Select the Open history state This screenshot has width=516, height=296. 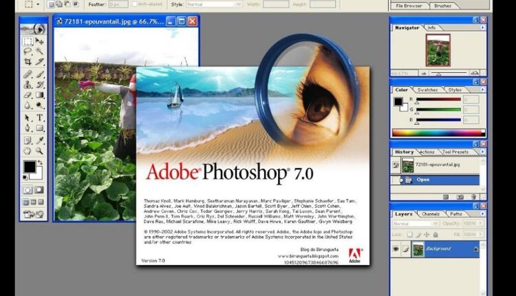coord(435,180)
